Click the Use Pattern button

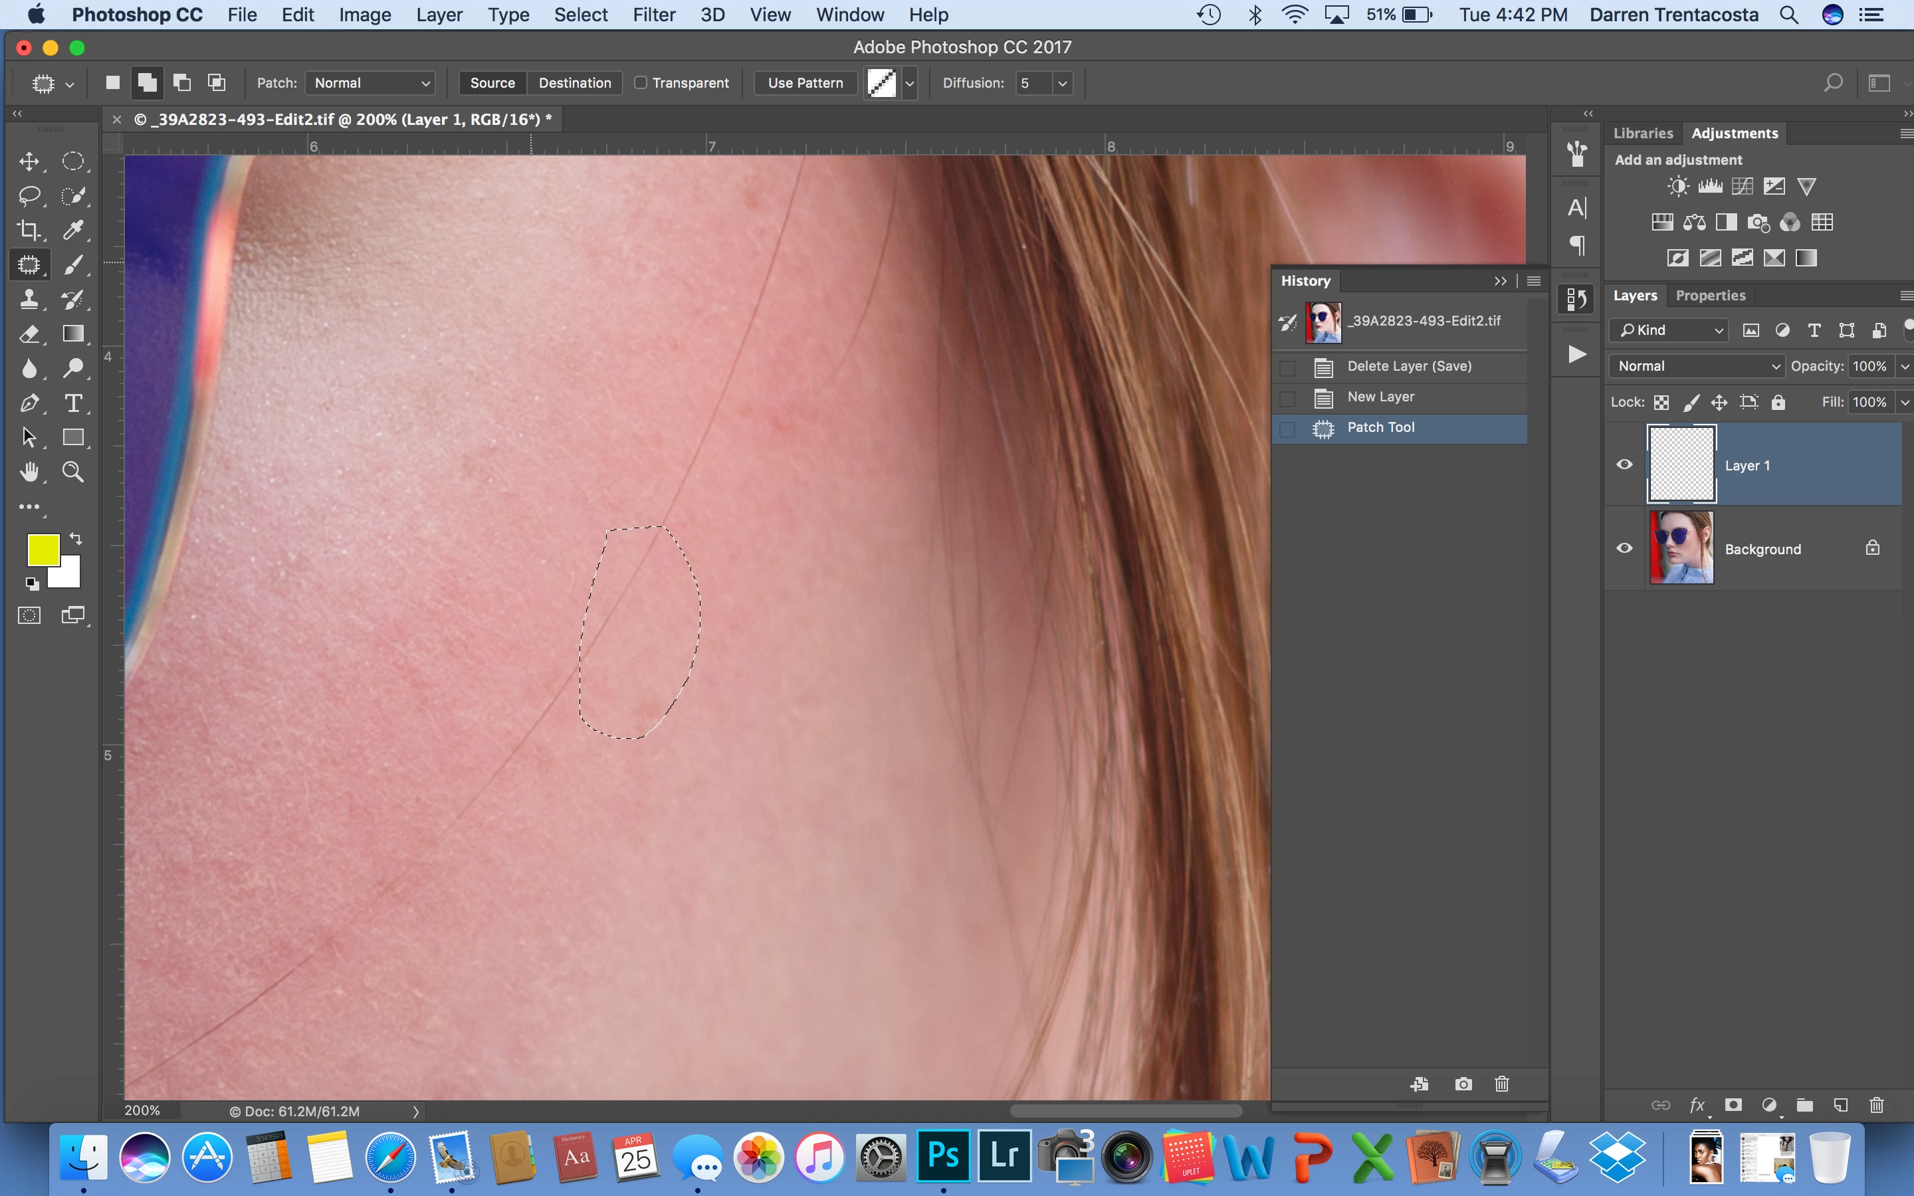805,83
